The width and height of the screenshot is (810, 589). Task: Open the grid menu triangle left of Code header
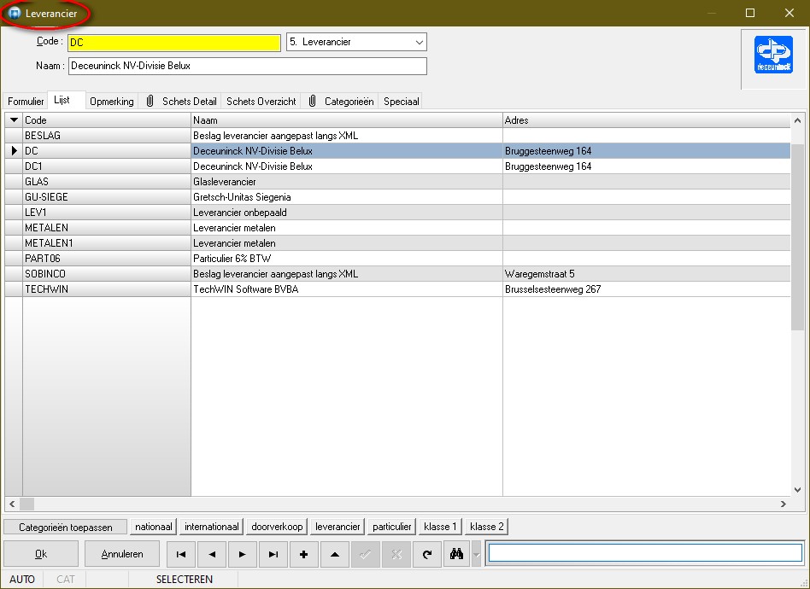click(x=14, y=120)
